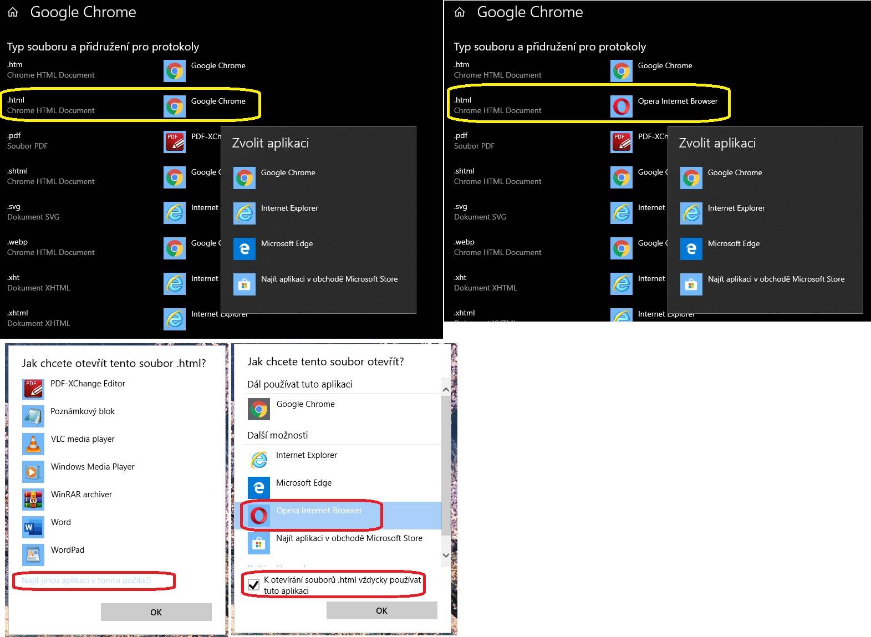Click 'Opera Internet Browser' text in highlighted dialog row
Viewport: 871px width, 637px height.
319,511
